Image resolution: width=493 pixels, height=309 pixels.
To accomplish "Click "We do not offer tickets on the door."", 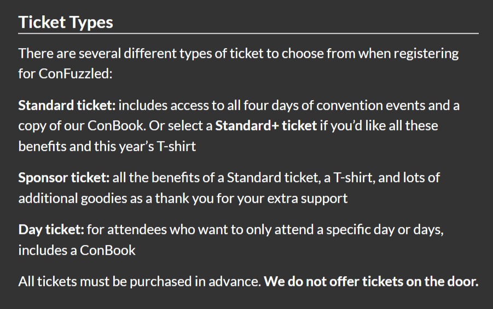I will 371,282.
